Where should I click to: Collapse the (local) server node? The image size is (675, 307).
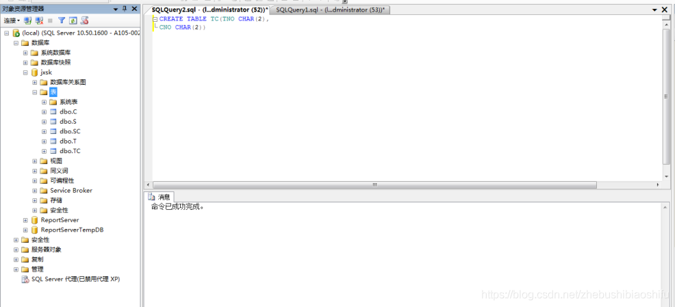point(6,33)
